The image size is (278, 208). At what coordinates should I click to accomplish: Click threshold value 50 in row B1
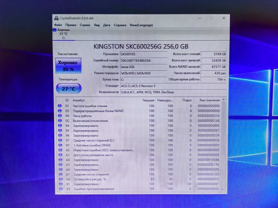coord(189,184)
